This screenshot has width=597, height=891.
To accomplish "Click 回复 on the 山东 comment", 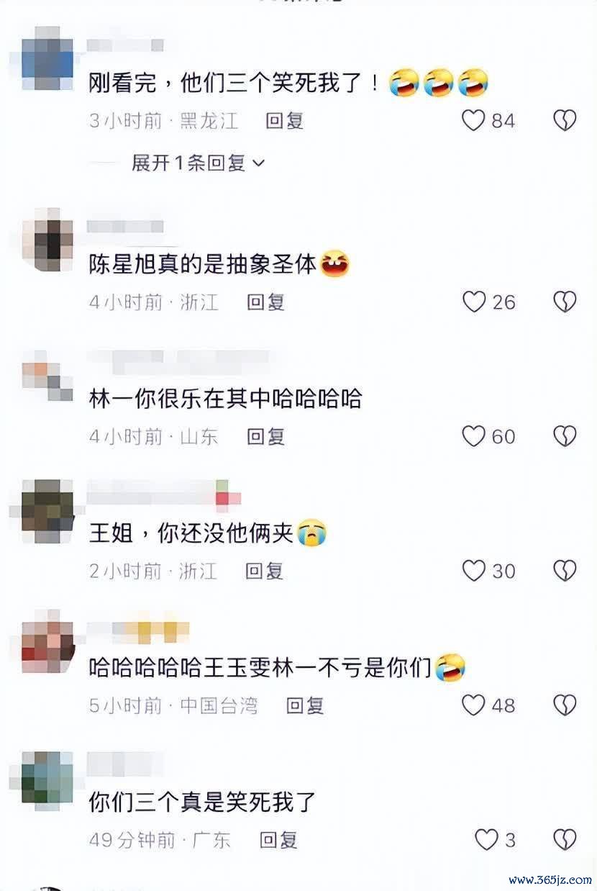I will [x=265, y=435].
